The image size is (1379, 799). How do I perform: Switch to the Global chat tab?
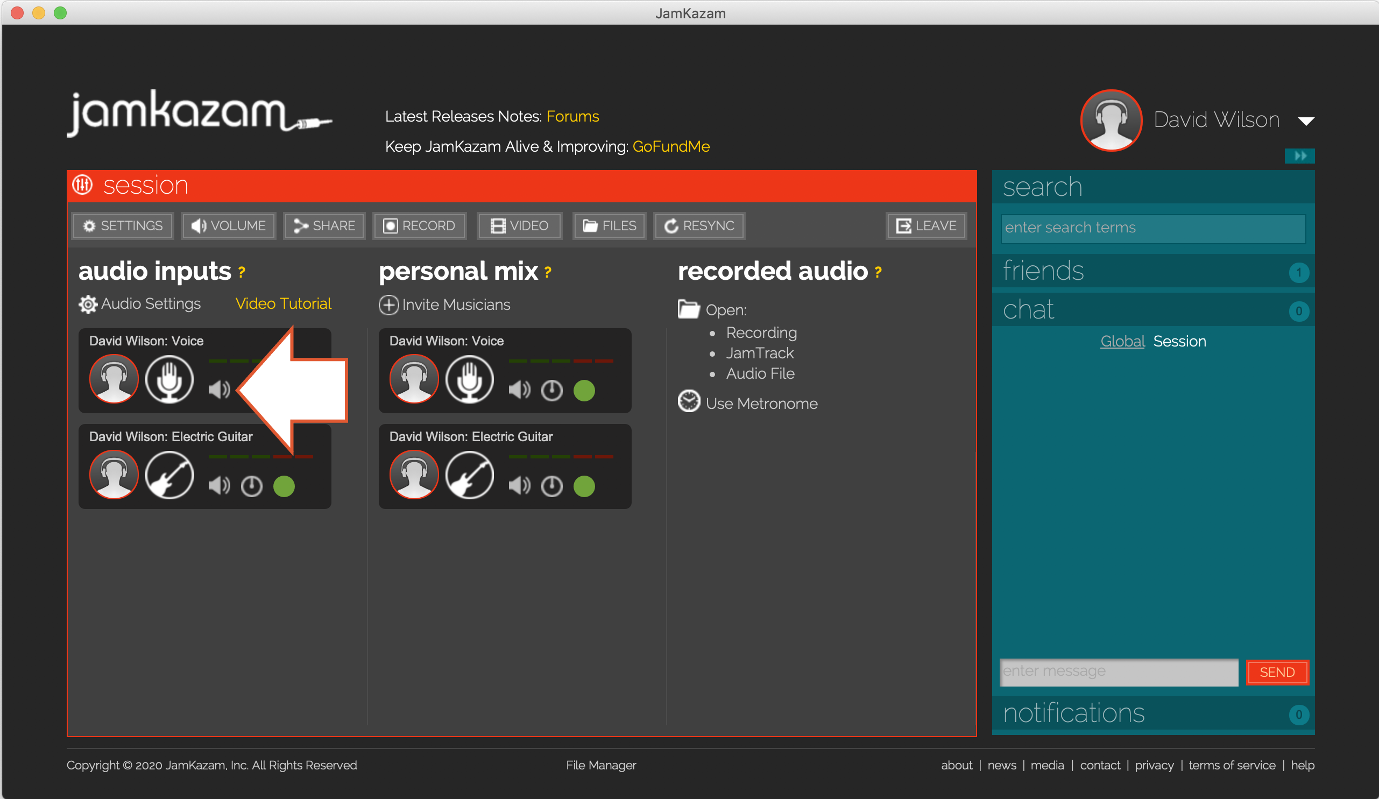click(1122, 341)
